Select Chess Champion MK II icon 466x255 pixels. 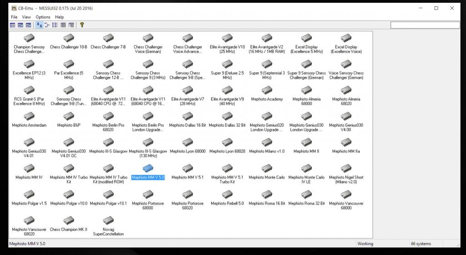(x=69, y=221)
